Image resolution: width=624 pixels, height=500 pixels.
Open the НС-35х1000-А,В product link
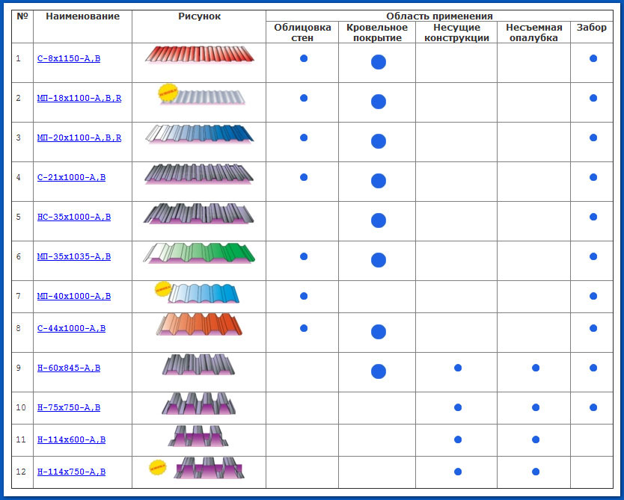pyautogui.click(x=74, y=217)
